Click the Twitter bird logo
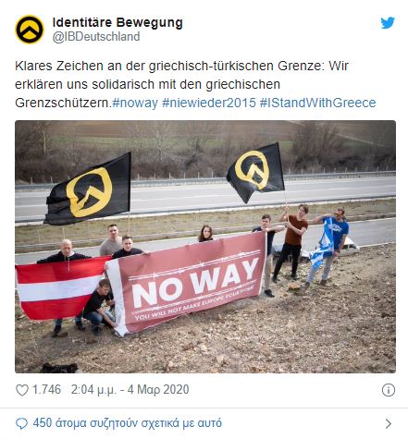 point(388,23)
